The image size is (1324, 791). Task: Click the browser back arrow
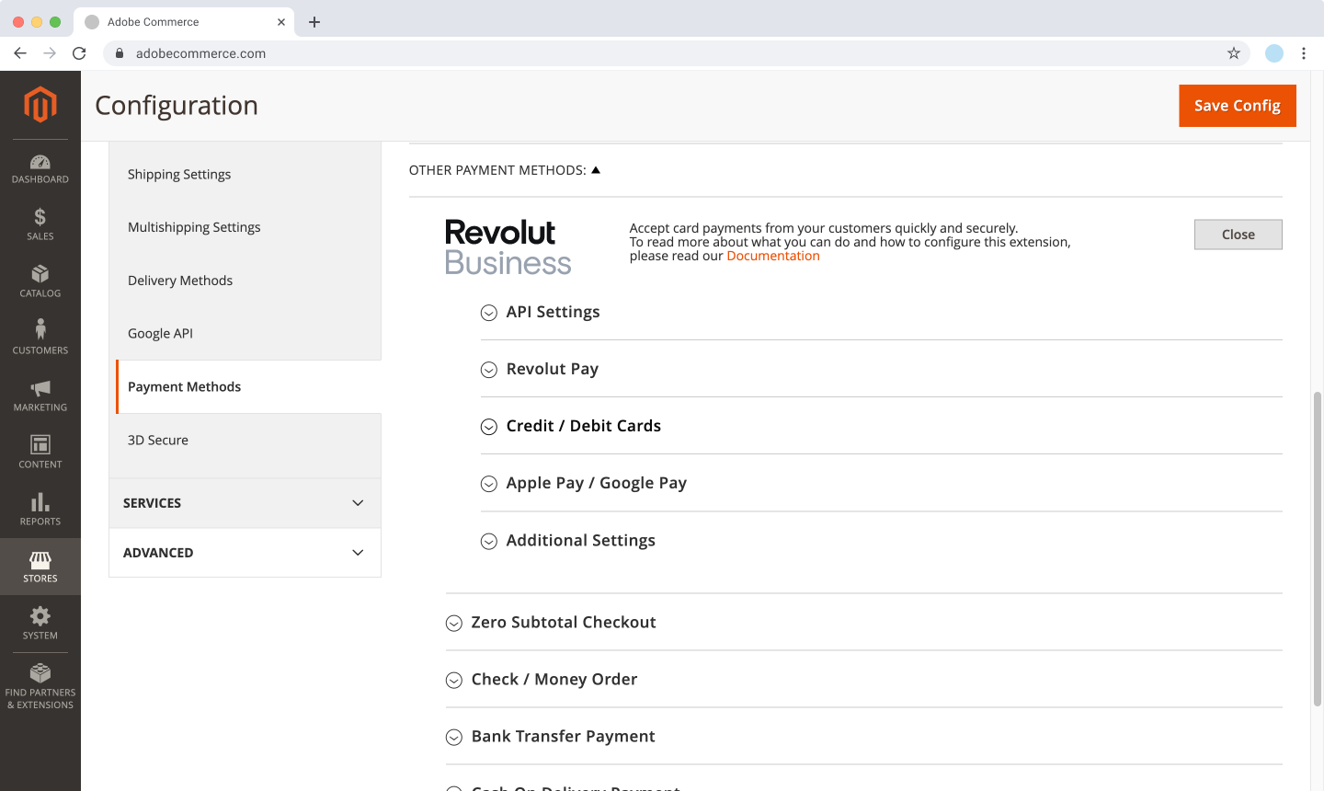[x=20, y=53]
